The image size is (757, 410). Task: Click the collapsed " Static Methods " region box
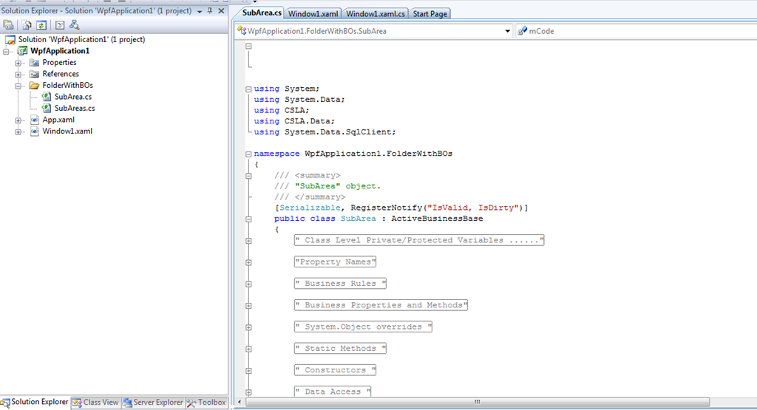[340, 348]
